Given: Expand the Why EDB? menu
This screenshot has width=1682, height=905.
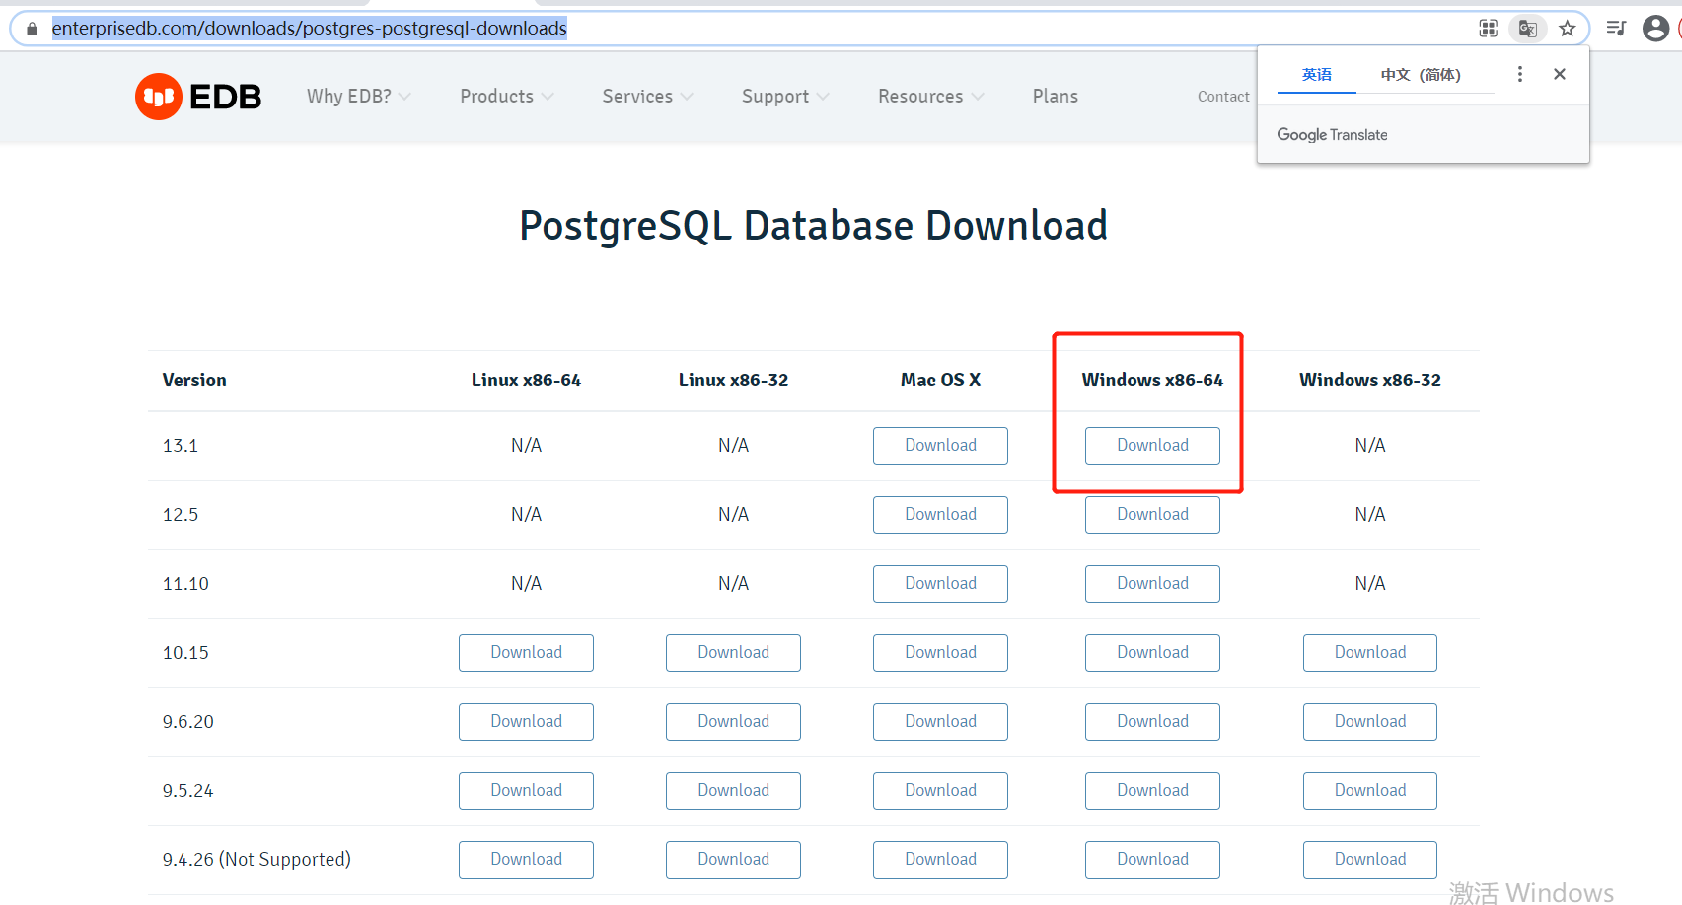Looking at the screenshot, I should tap(359, 97).
